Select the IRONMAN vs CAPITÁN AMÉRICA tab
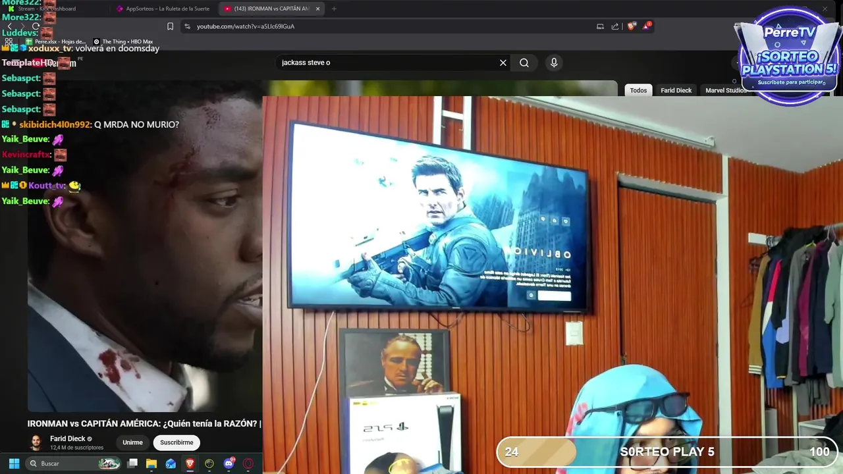 pyautogui.click(x=271, y=9)
